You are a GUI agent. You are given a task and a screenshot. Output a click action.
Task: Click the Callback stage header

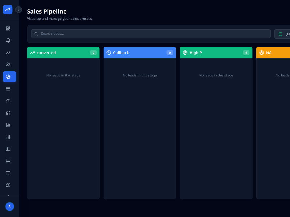pos(140,53)
